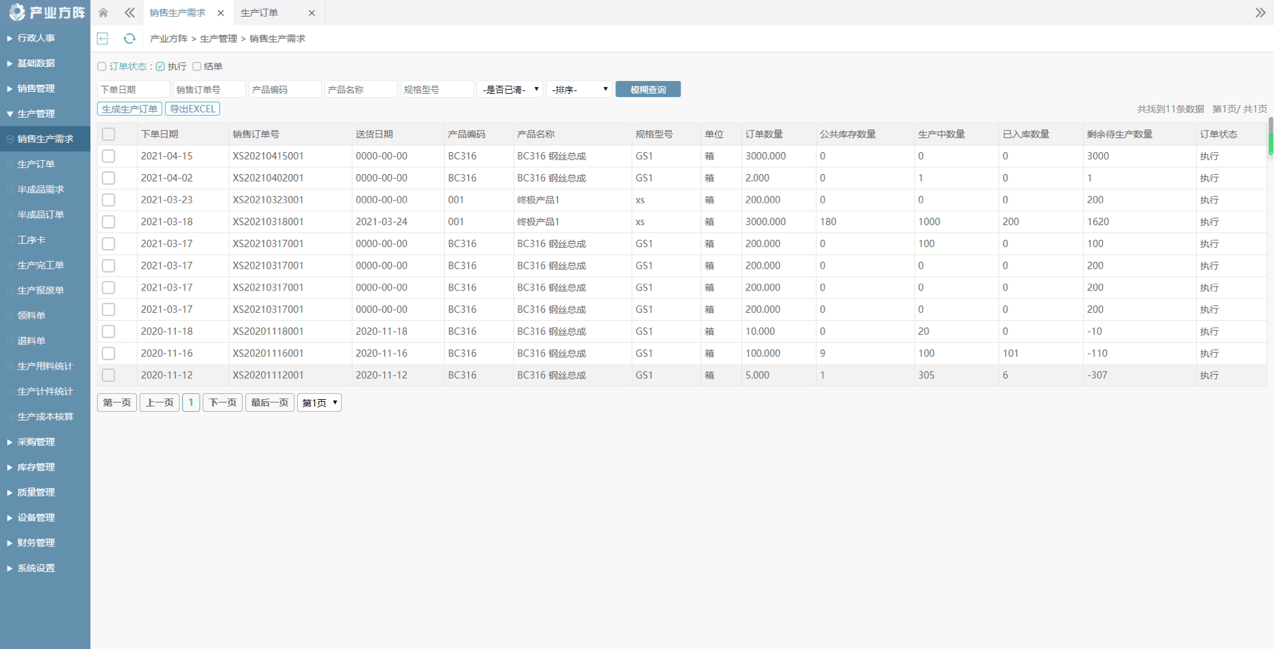The width and height of the screenshot is (1274, 649).
Task: Click the home icon in tab bar
Action: click(x=103, y=13)
